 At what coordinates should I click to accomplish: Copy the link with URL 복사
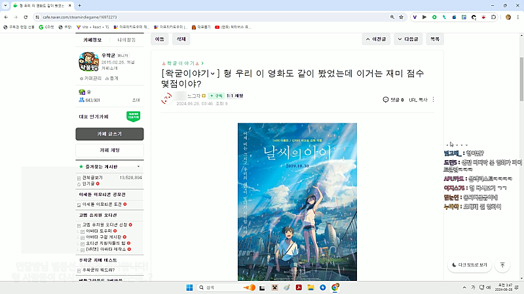pos(418,100)
